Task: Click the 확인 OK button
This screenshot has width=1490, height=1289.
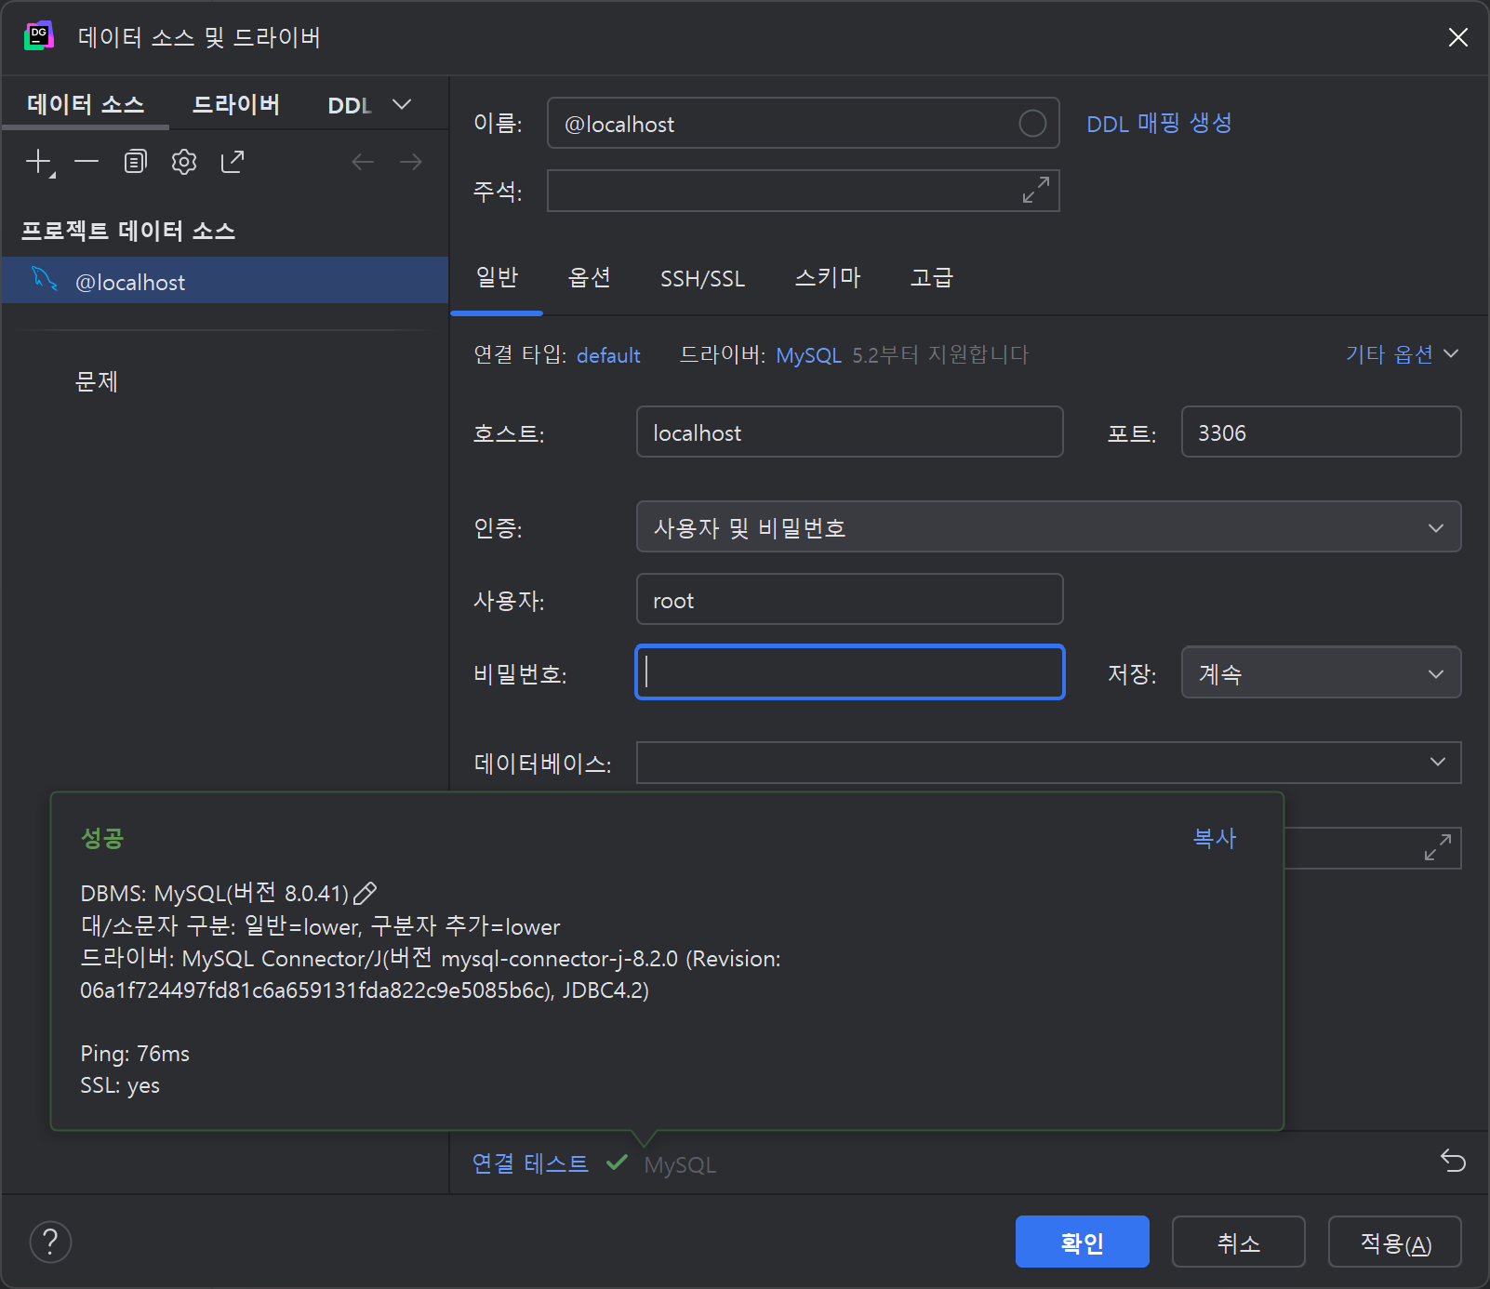Action: point(1082,1242)
